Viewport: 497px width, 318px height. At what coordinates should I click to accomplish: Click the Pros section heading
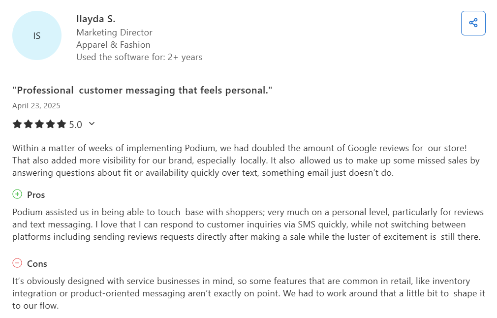(36, 195)
